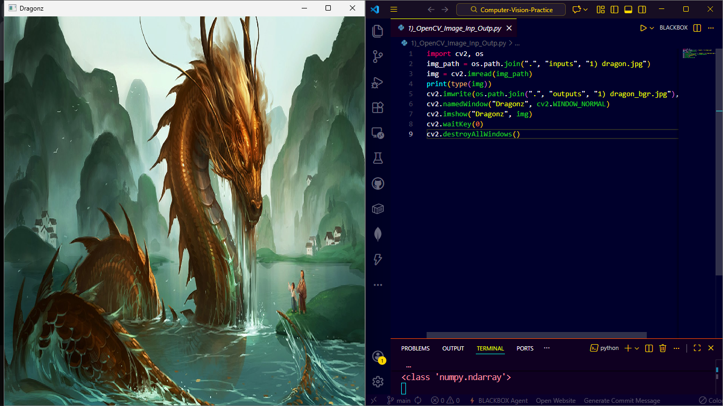This screenshot has height=406, width=723.
Task: Open the Remote Explorer view
Action: (x=377, y=133)
